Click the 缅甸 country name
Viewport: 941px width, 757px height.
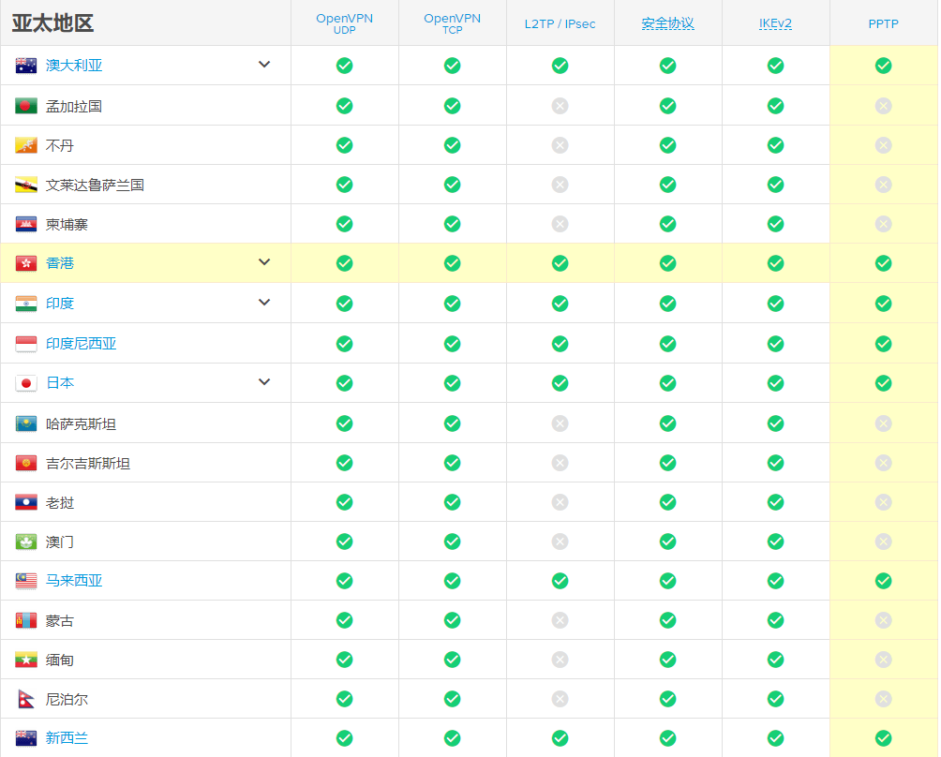(59, 661)
